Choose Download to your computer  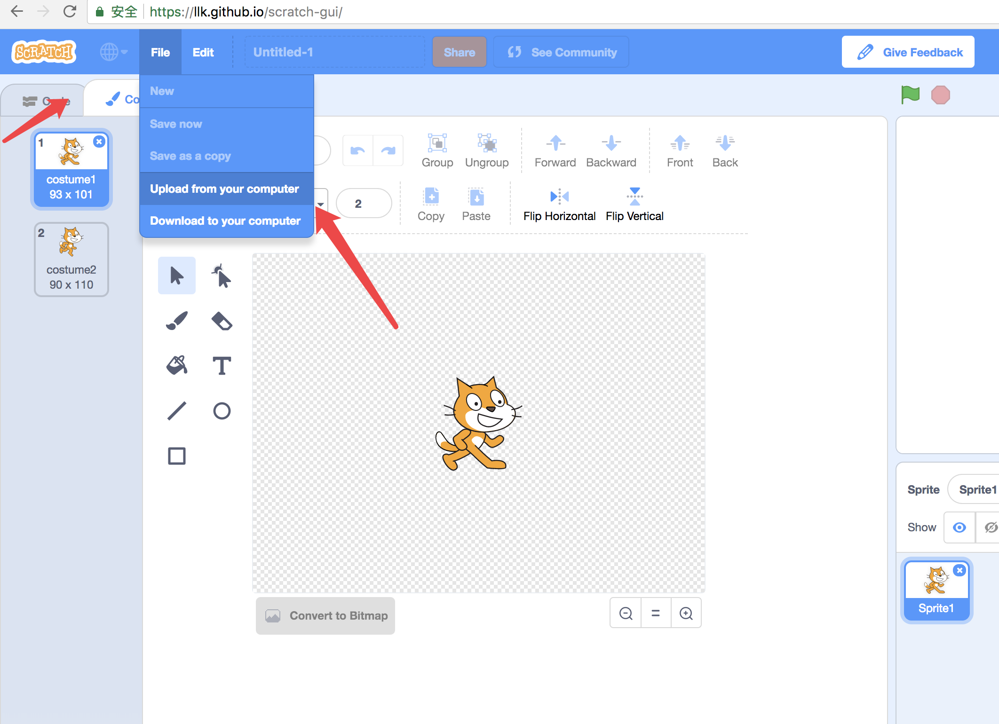227,221
